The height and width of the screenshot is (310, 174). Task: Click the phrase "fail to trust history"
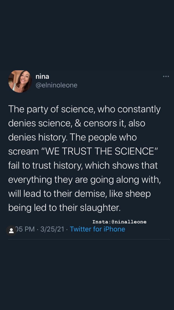46,166
